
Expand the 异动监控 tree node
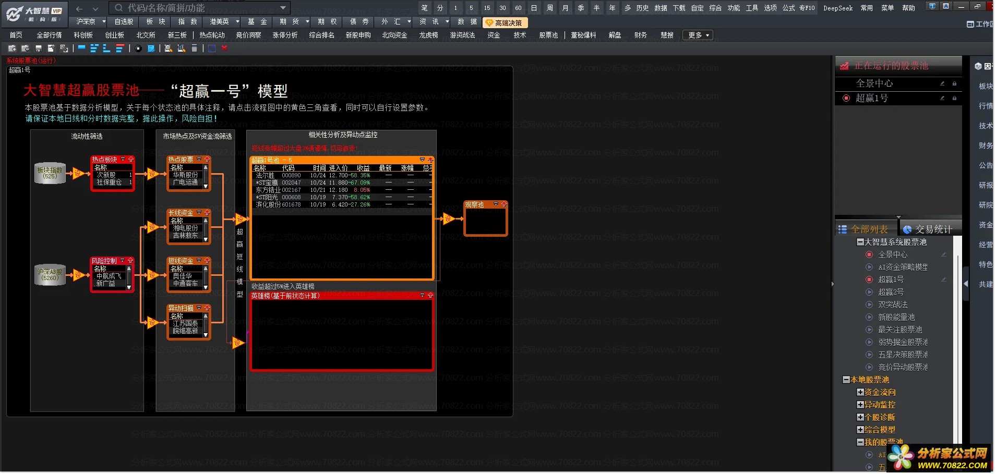click(x=860, y=405)
